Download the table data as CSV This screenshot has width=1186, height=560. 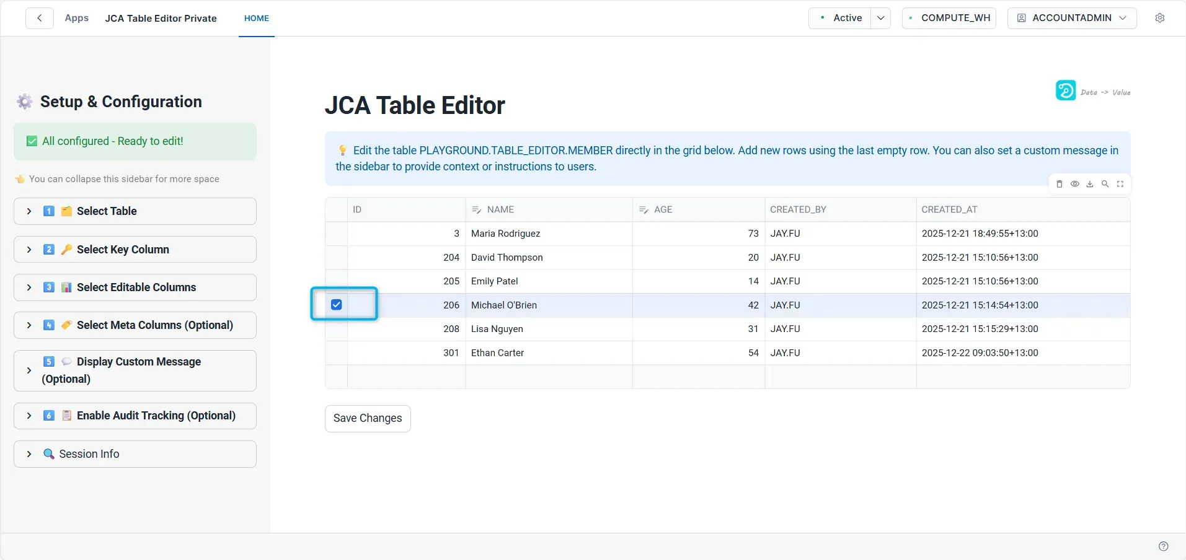(x=1089, y=184)
